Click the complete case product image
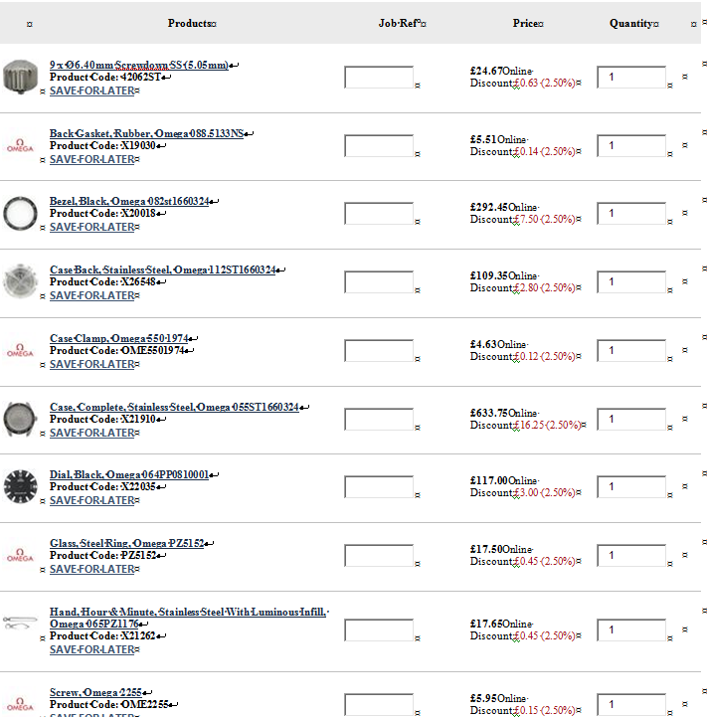 [19, 418]
